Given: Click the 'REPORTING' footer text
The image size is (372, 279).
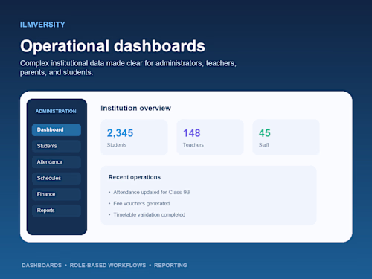Looking at the screenshot, I should tap(170, 265).
